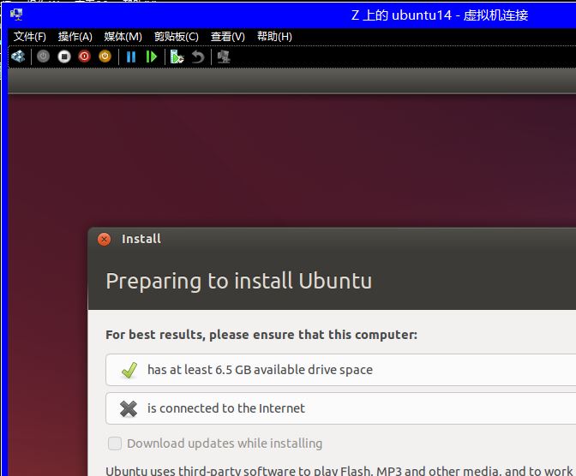This screenshot has width=576, height=476.
Task: Open the 媒体(M) menu
Action: [123, 37]
